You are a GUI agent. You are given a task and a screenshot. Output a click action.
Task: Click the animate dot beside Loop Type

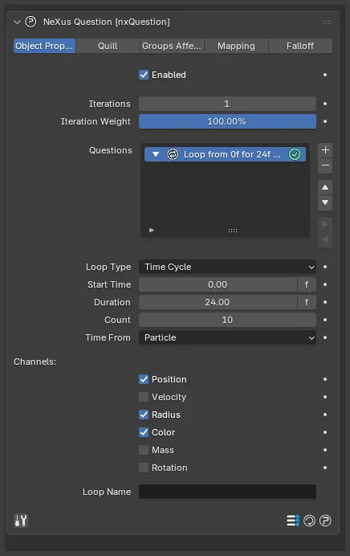point(325,267)
